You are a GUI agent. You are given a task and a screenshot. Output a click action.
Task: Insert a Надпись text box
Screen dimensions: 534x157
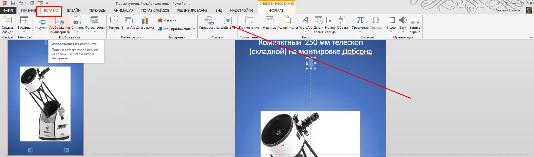[269, 23]
